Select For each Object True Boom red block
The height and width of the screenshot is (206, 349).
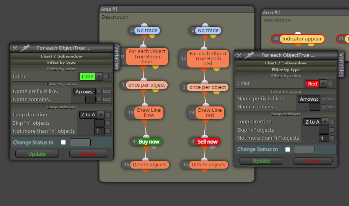click(208, 59)
